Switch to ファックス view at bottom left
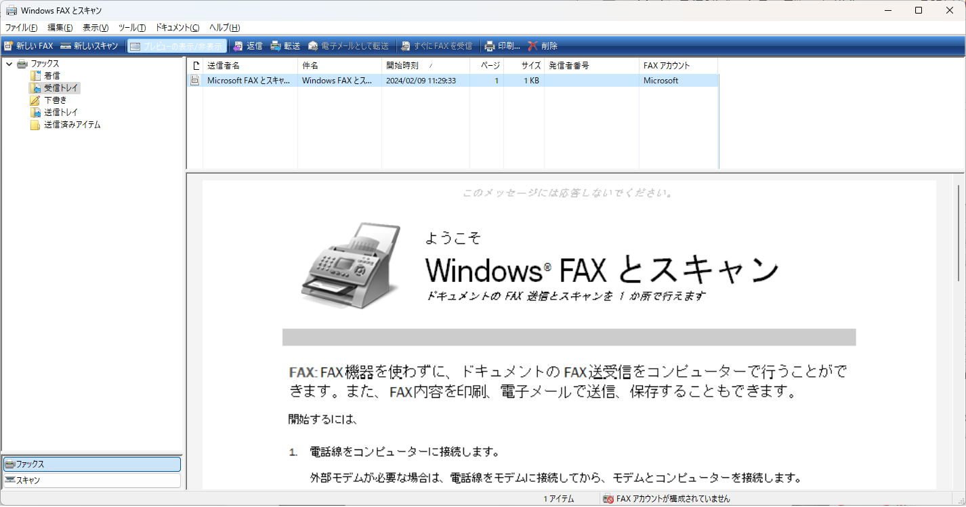 pyautogui.click(x=91, y=464)
